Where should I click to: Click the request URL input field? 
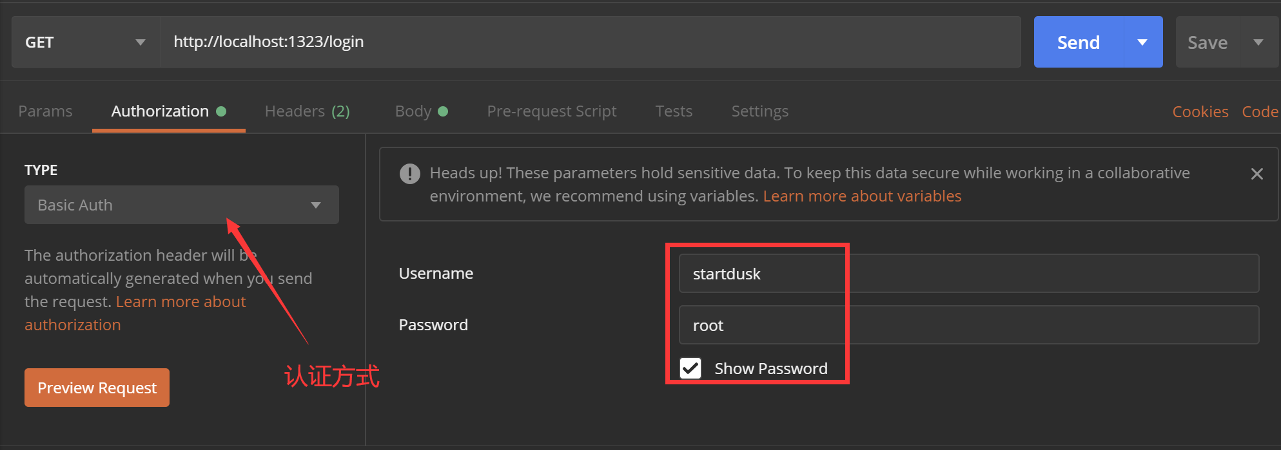coord(591,42)
